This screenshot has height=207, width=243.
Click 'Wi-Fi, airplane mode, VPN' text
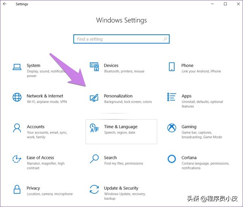click(x=47, y=102)
